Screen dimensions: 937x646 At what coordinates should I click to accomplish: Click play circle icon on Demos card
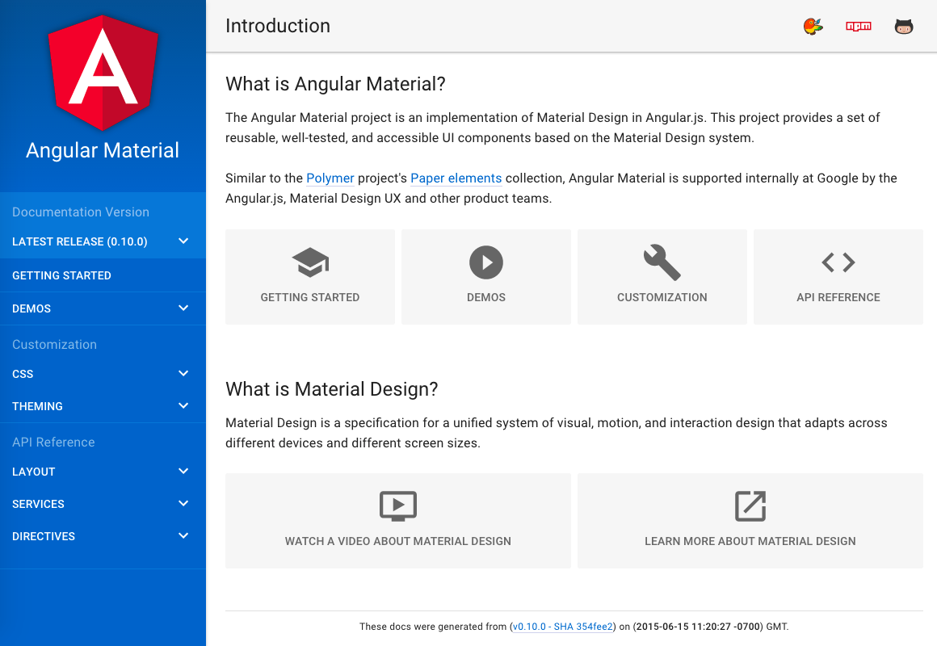[x=485, y=262]
